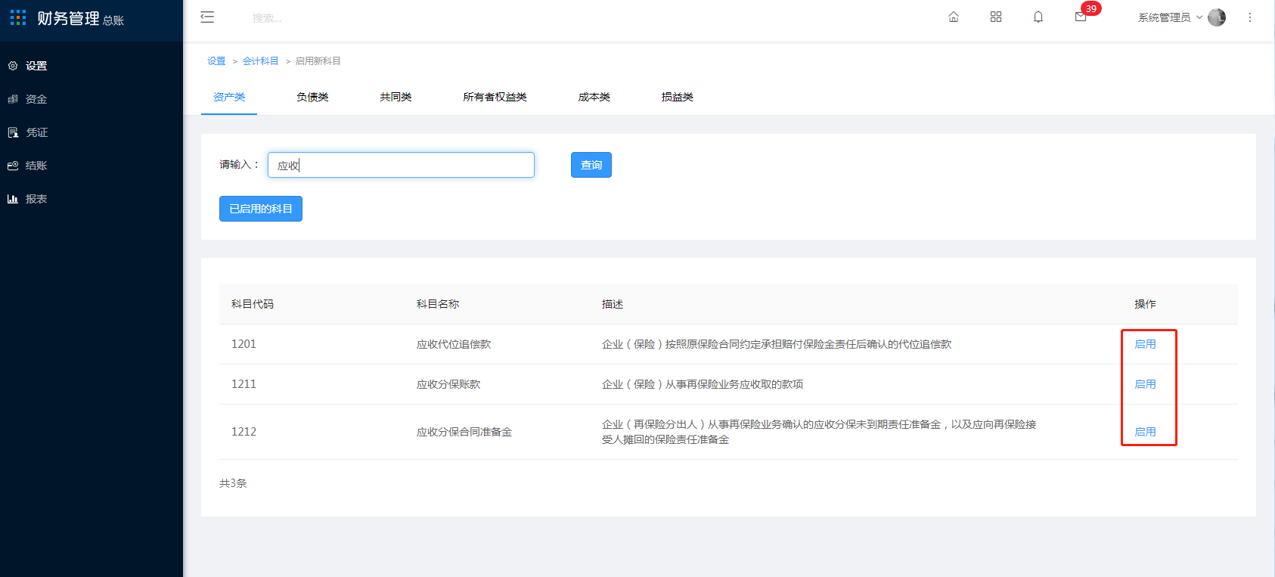Go to the home icon in the header
1275x577 pixels.
954,17
